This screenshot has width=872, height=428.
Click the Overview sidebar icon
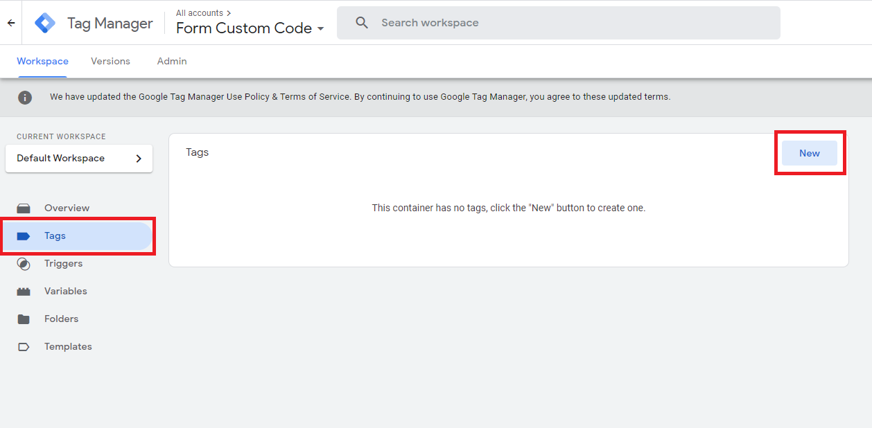click(x=24, y=208)
